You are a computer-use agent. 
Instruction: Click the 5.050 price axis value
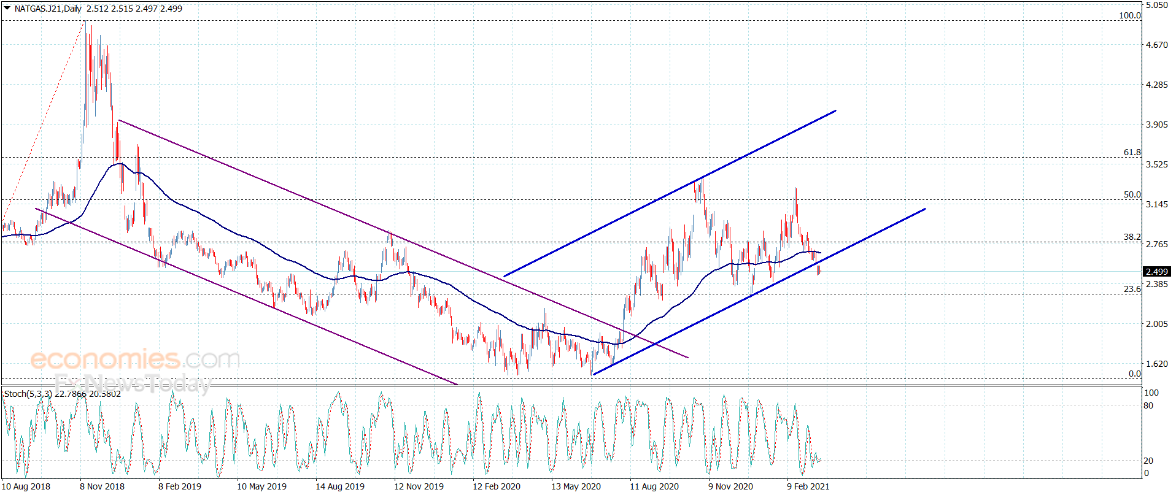pos(1157,5)
